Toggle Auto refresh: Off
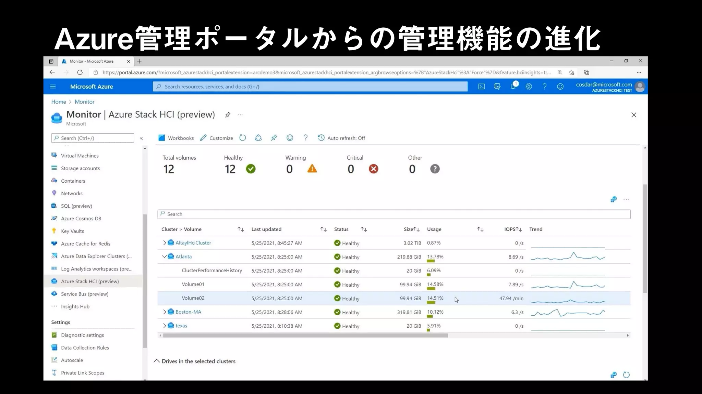This screenshot has width=702, height=394. coord(341,138)
